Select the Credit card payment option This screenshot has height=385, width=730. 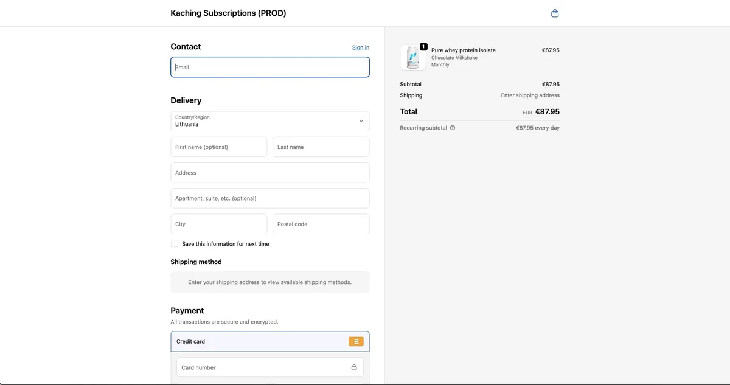click(x=270, y=342)
